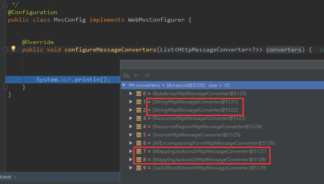This screenshot has width=324, height=184.
Task: Click the HttpMessageConverter type in the signature
Action: click(213, 50)
